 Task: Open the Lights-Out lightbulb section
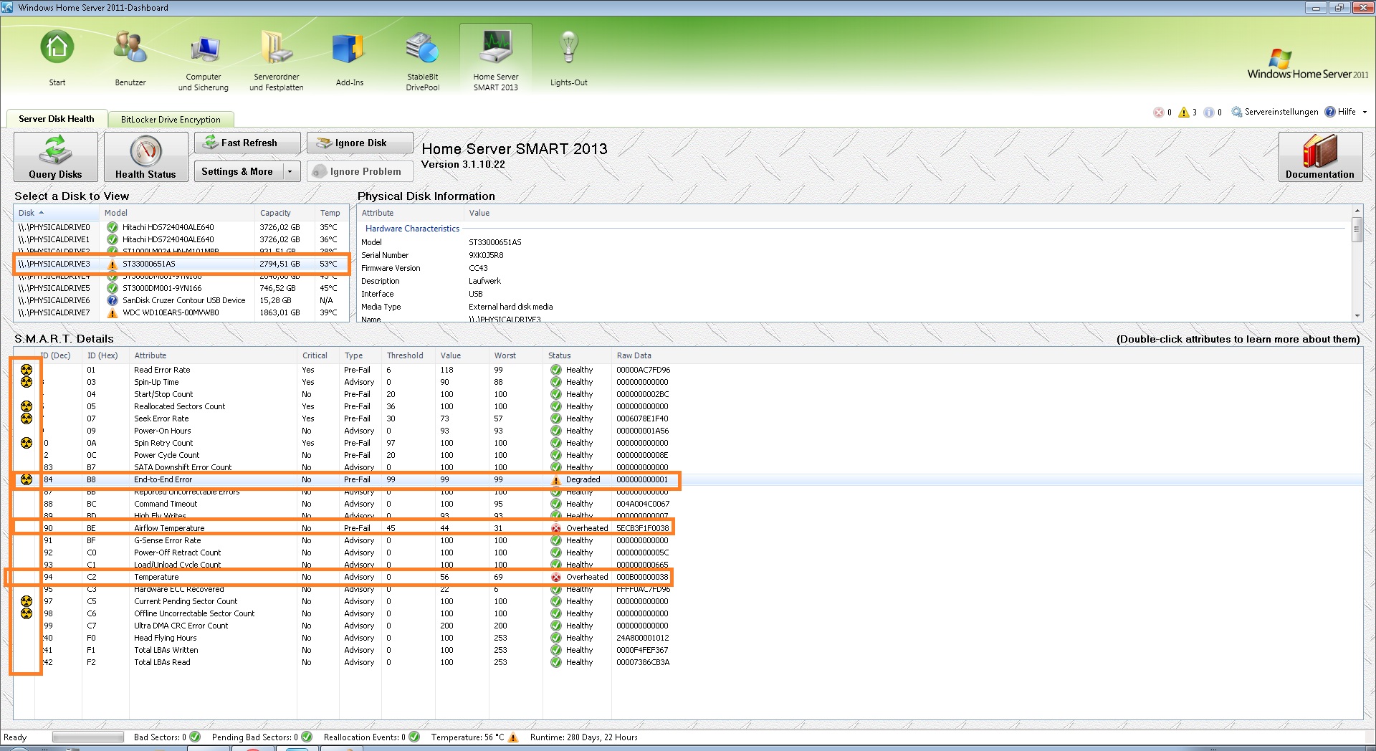click(x=569, y=57)
